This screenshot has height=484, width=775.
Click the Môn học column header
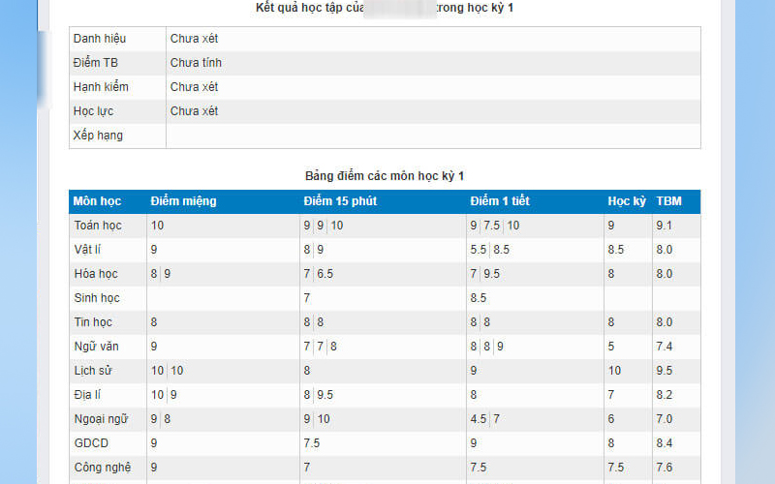(97, 201)
